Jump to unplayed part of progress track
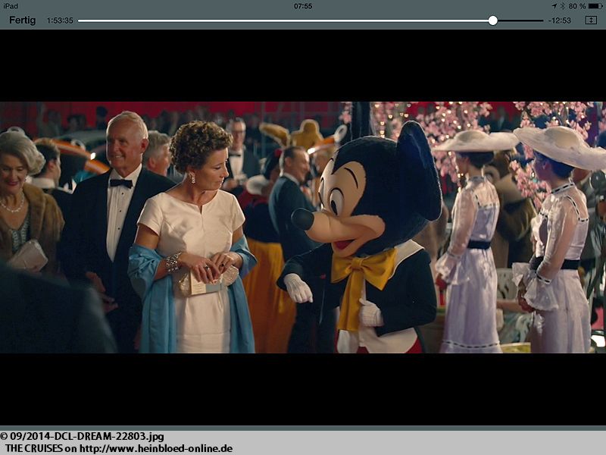Viewport: 606px width, 455px height. pos(520,20)
